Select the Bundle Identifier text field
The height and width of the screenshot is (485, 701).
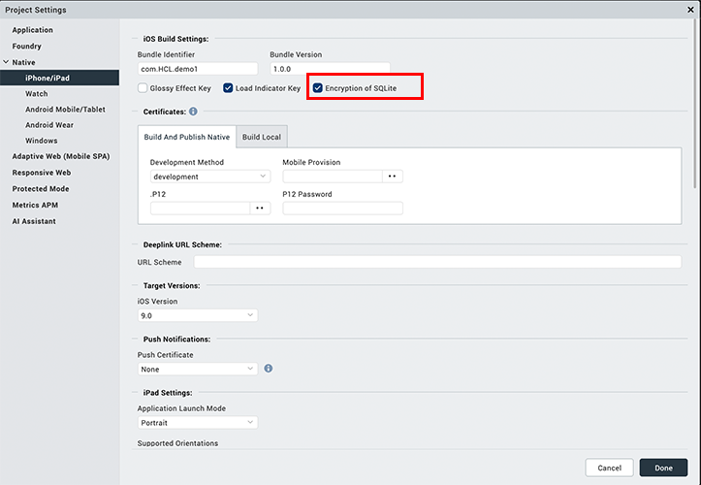199,69
